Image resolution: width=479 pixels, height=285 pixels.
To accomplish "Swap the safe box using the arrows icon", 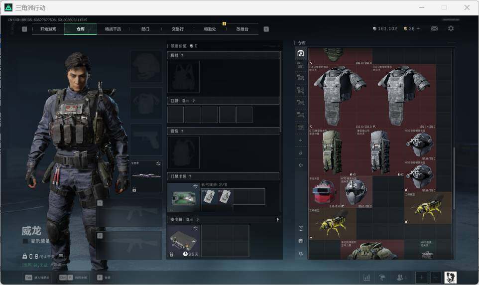I will [195, 228].
